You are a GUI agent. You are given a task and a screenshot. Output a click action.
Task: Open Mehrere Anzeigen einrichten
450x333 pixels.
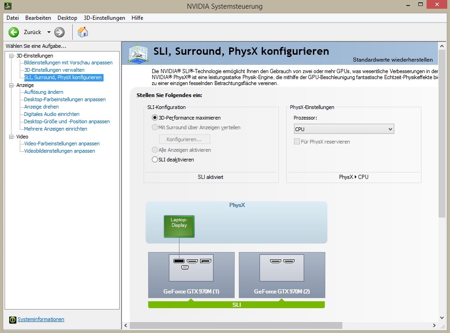point(56,129)
